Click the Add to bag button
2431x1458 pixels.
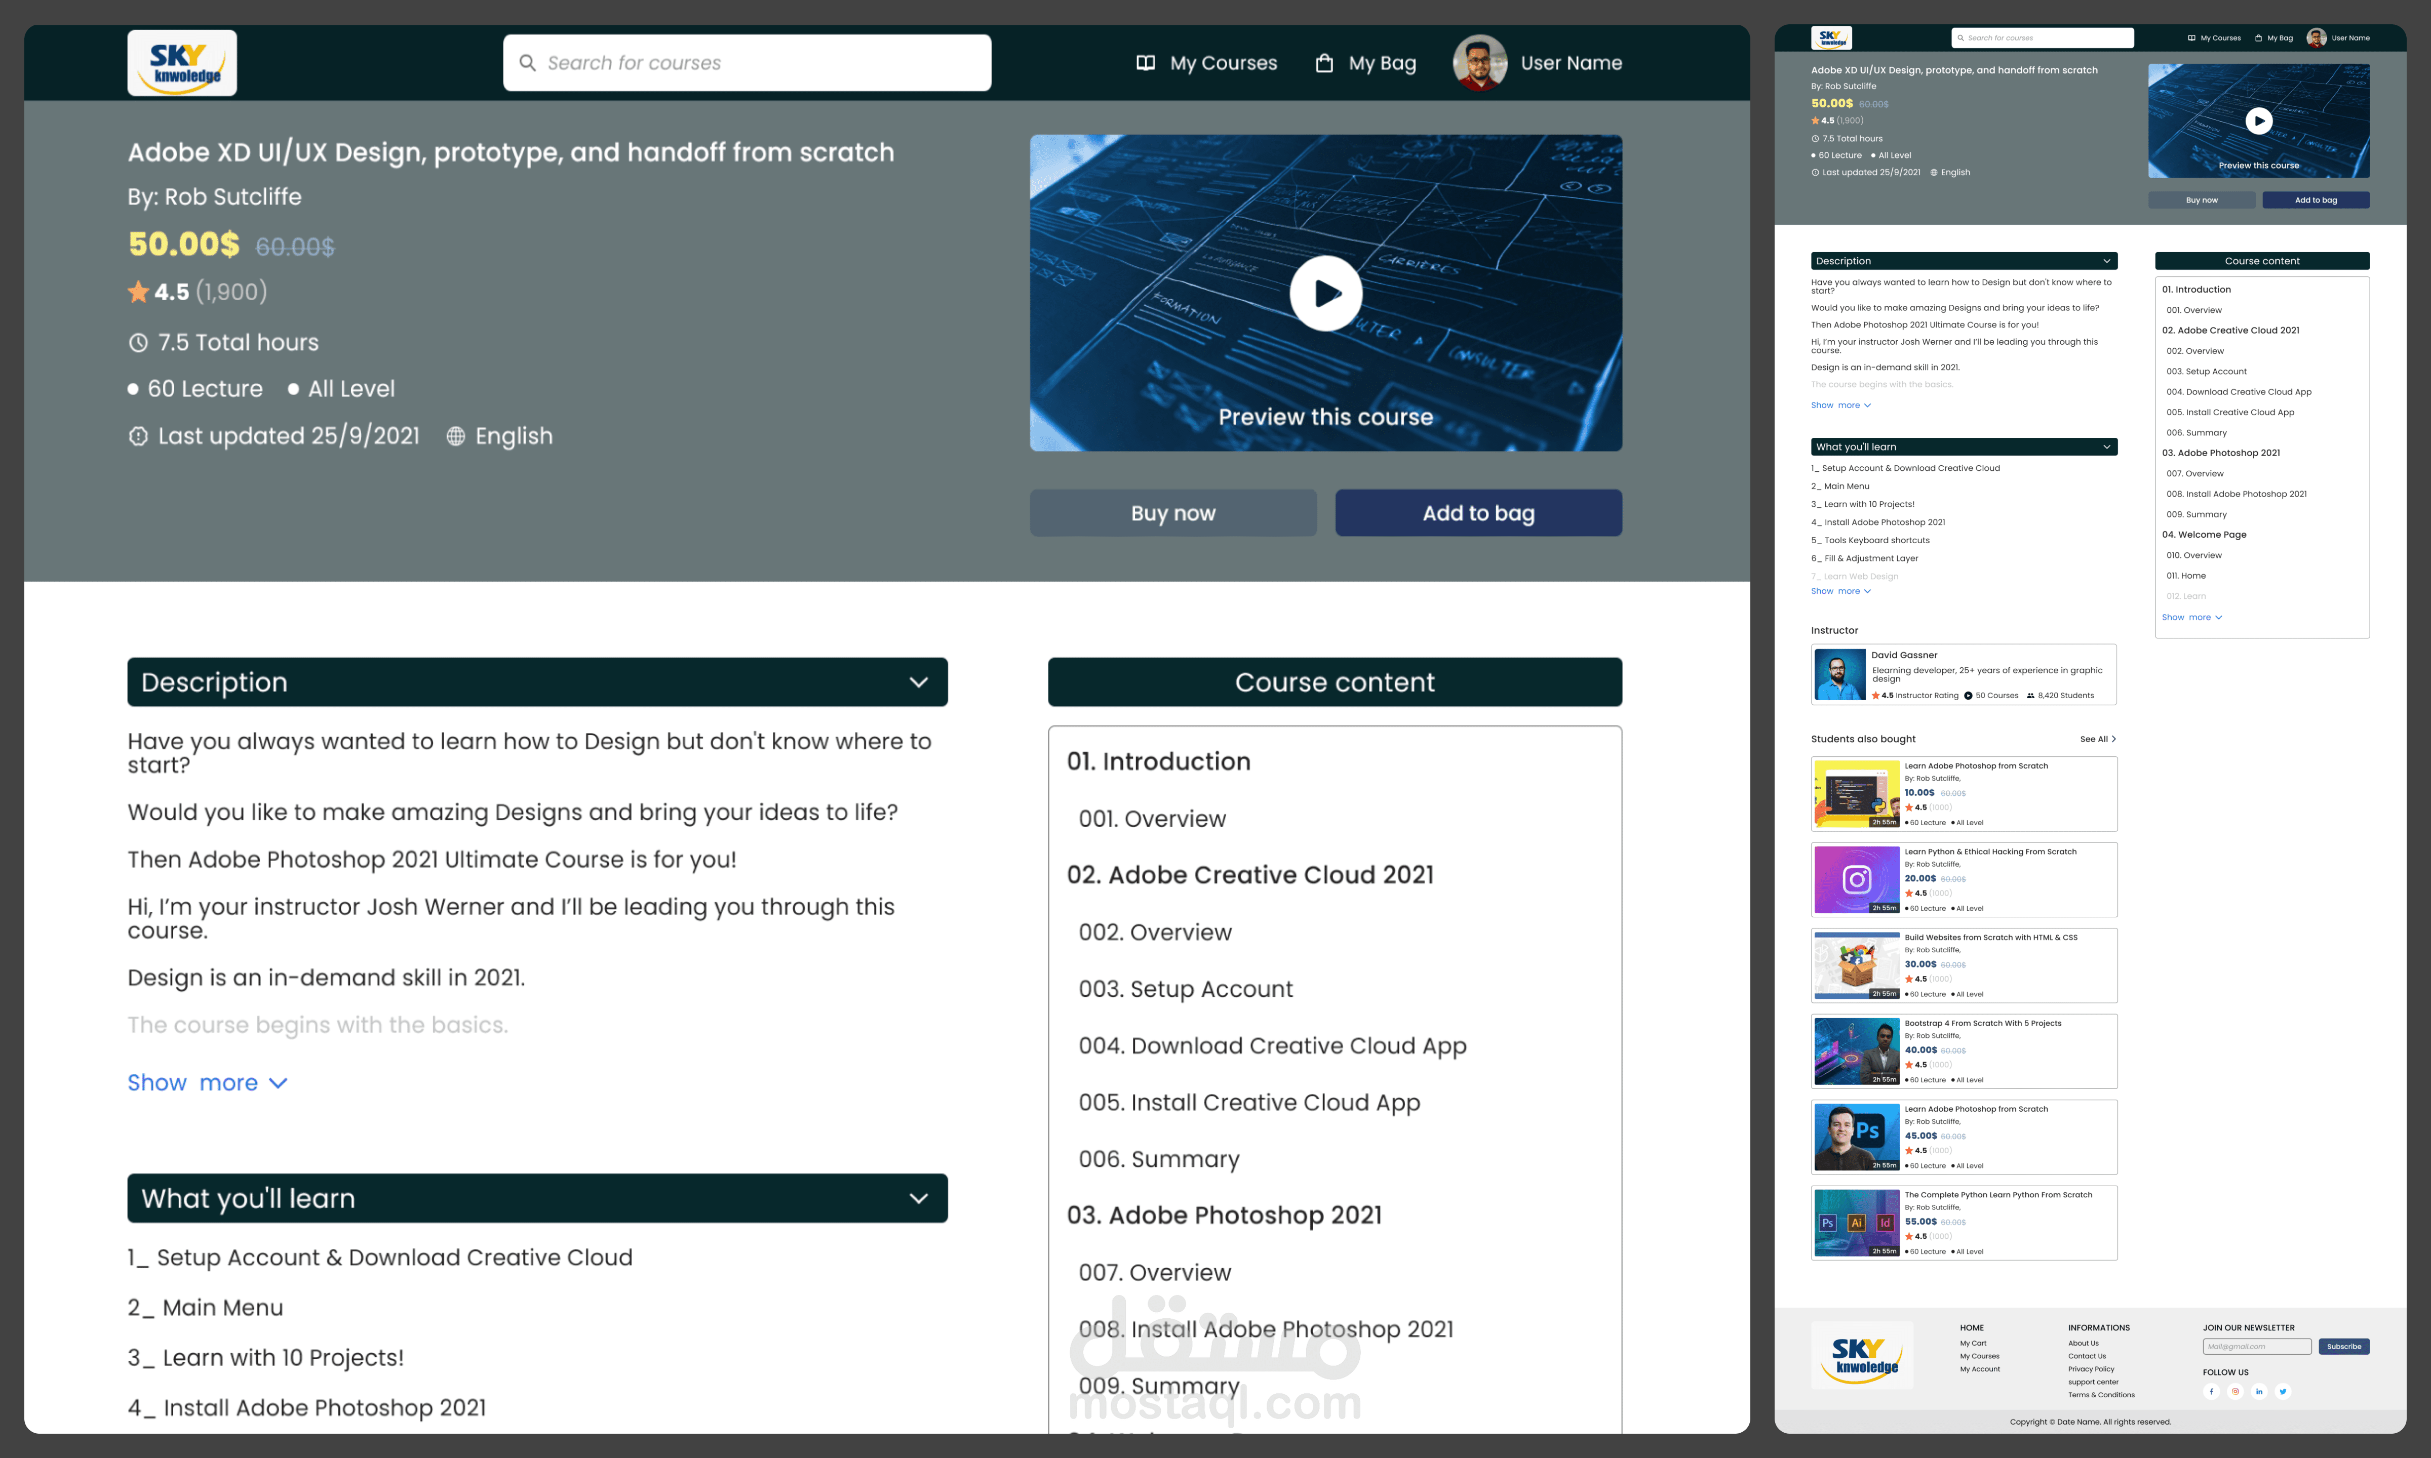click(x=1478, y=513)
